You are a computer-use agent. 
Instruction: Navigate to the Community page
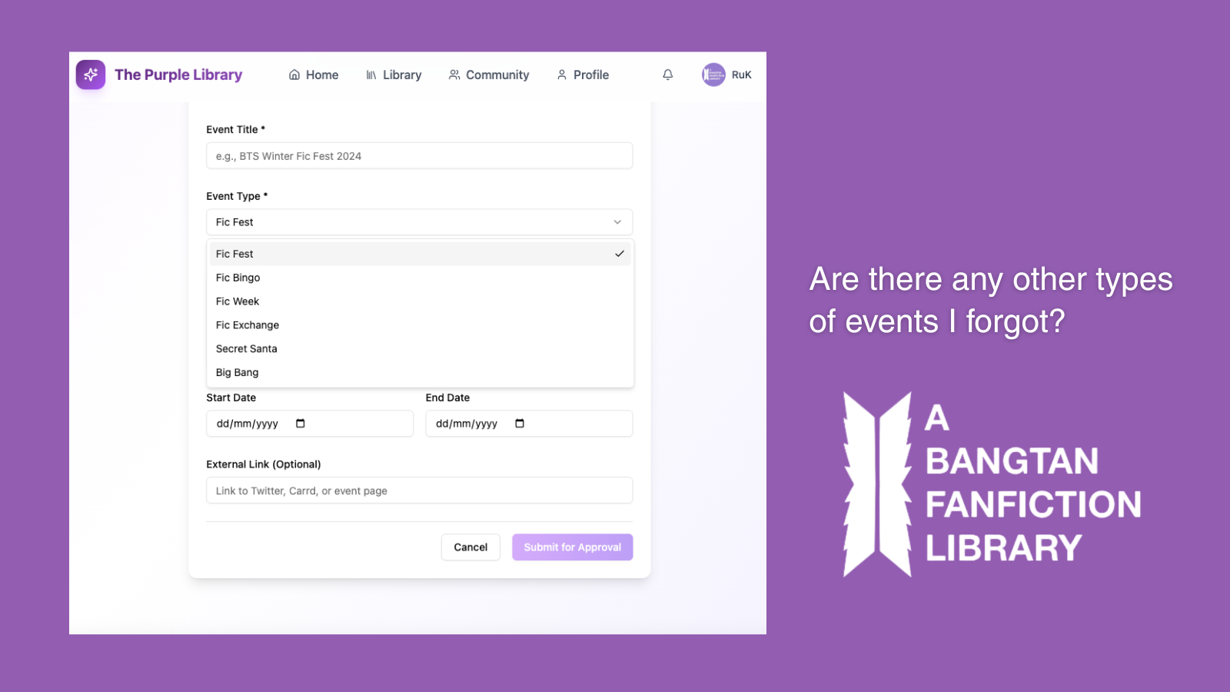click(489, 75)
